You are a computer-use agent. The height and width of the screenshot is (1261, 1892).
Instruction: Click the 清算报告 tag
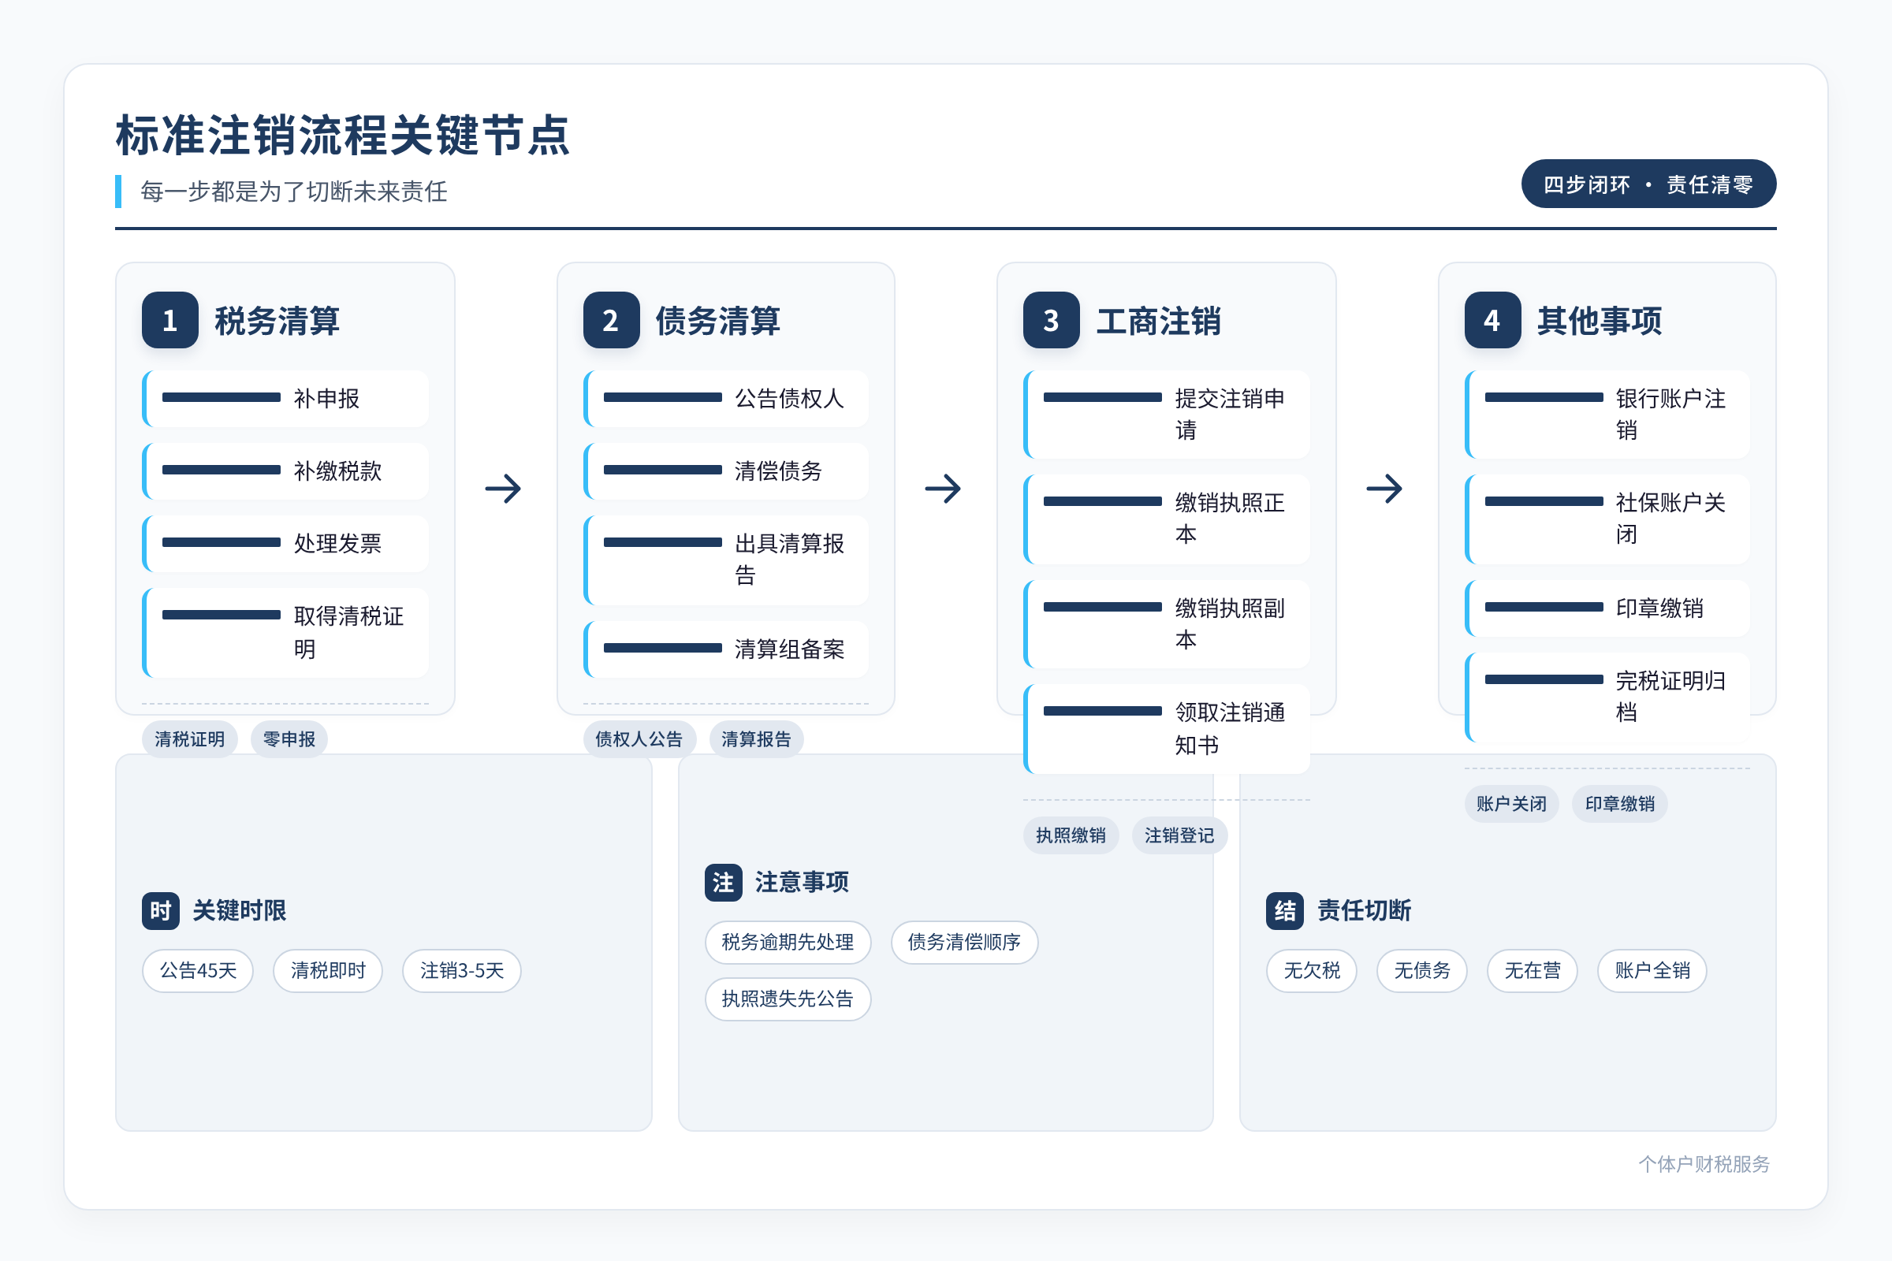[757, 739]
